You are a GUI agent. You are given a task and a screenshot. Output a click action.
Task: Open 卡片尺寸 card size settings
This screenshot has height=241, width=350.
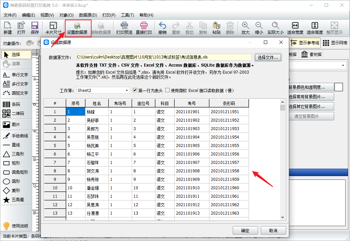point(53,28)
